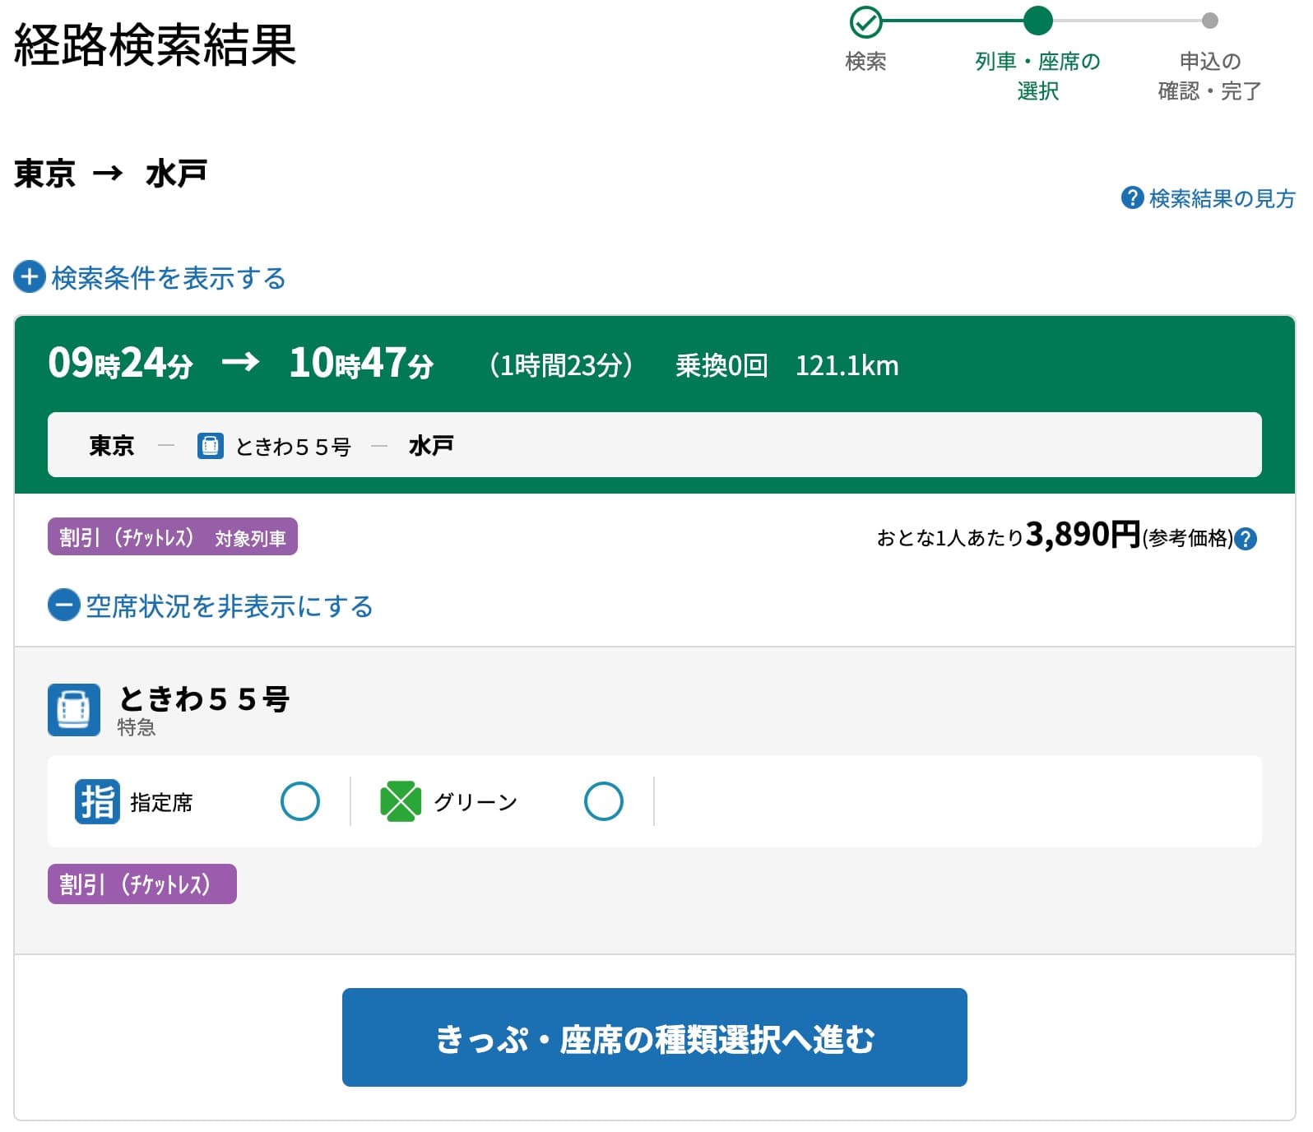
Task: Click the （1時間23分） duration text
Action: pyautogui.click(x=561, y=365)
